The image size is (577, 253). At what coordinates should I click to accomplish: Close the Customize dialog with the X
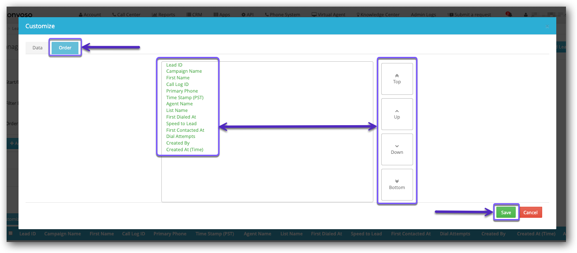pos(547,26)
